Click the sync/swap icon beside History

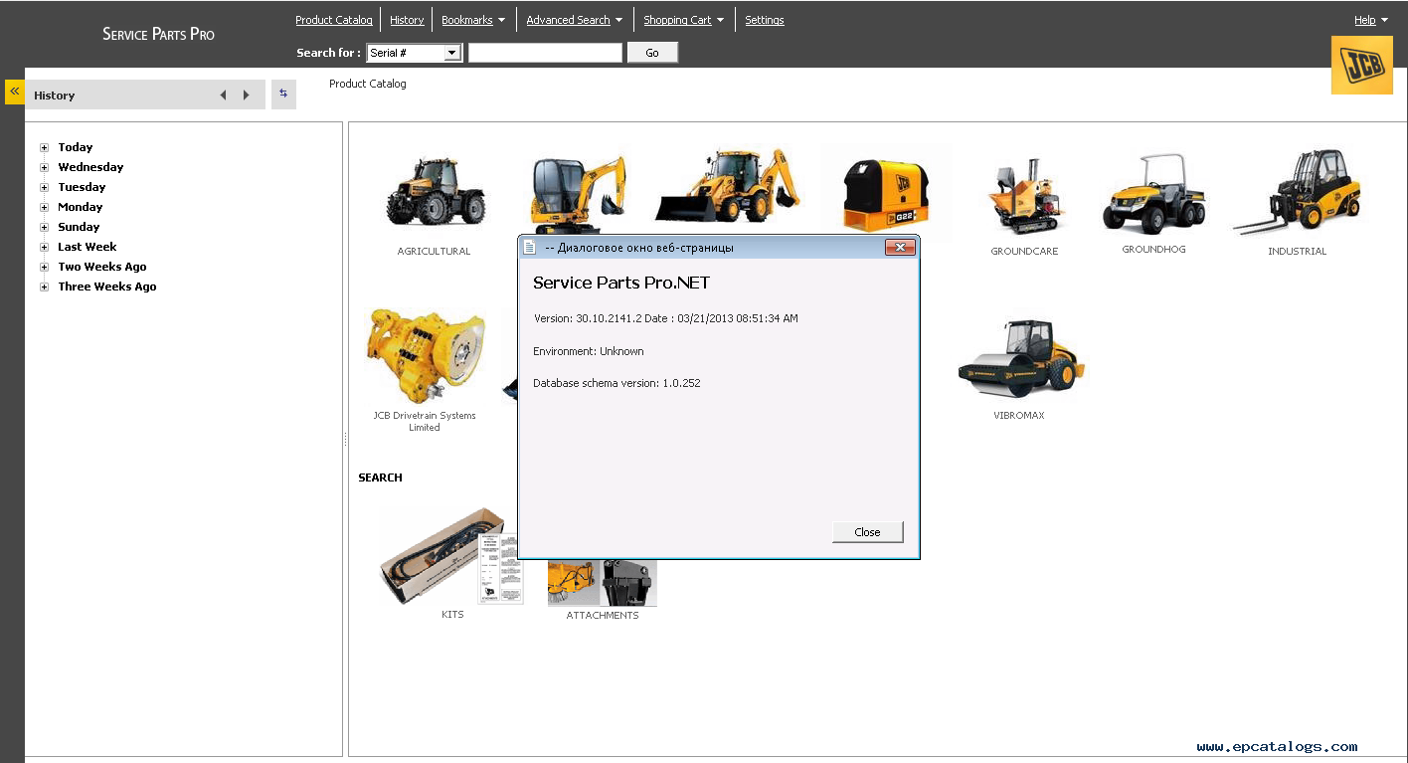283,95
